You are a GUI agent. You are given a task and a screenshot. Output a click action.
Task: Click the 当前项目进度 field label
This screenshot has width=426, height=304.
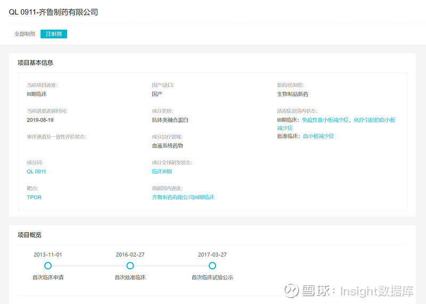click(42, 85)
